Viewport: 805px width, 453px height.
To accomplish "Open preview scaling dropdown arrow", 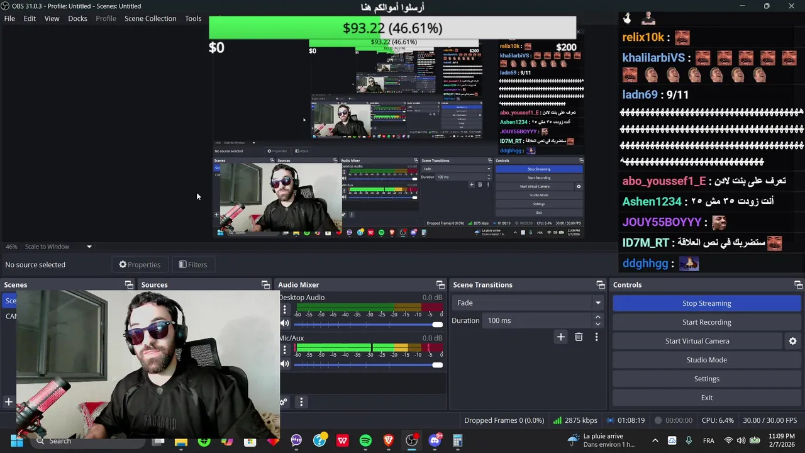I will pos(89,247).
